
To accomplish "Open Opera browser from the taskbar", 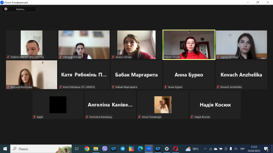I will coord(176,149).
